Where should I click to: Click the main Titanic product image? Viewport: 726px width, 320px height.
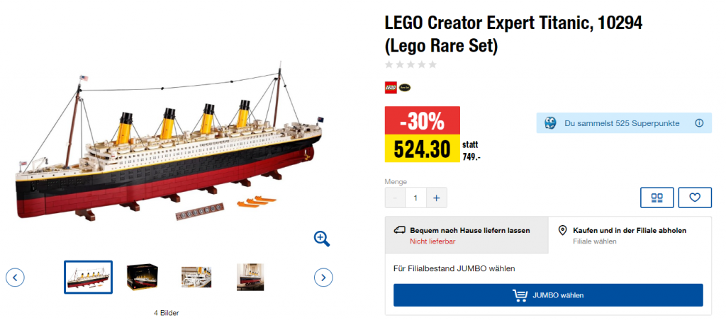pos(170,149)
